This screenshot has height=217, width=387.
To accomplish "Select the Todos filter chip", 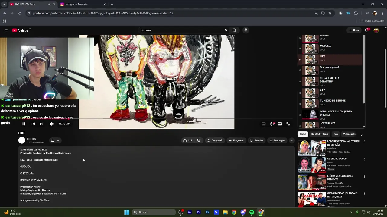I will (303, 134).
